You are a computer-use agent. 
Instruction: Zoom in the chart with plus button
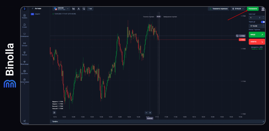click(x=150, y=113)
